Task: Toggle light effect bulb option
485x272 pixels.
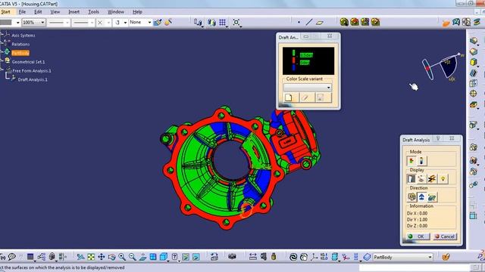Action: click(443, 179)
